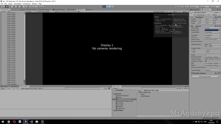This screenshot has height=124, width=221.
Task: Select the Rect tool in Unity toolbar
Action: point(18,7)
